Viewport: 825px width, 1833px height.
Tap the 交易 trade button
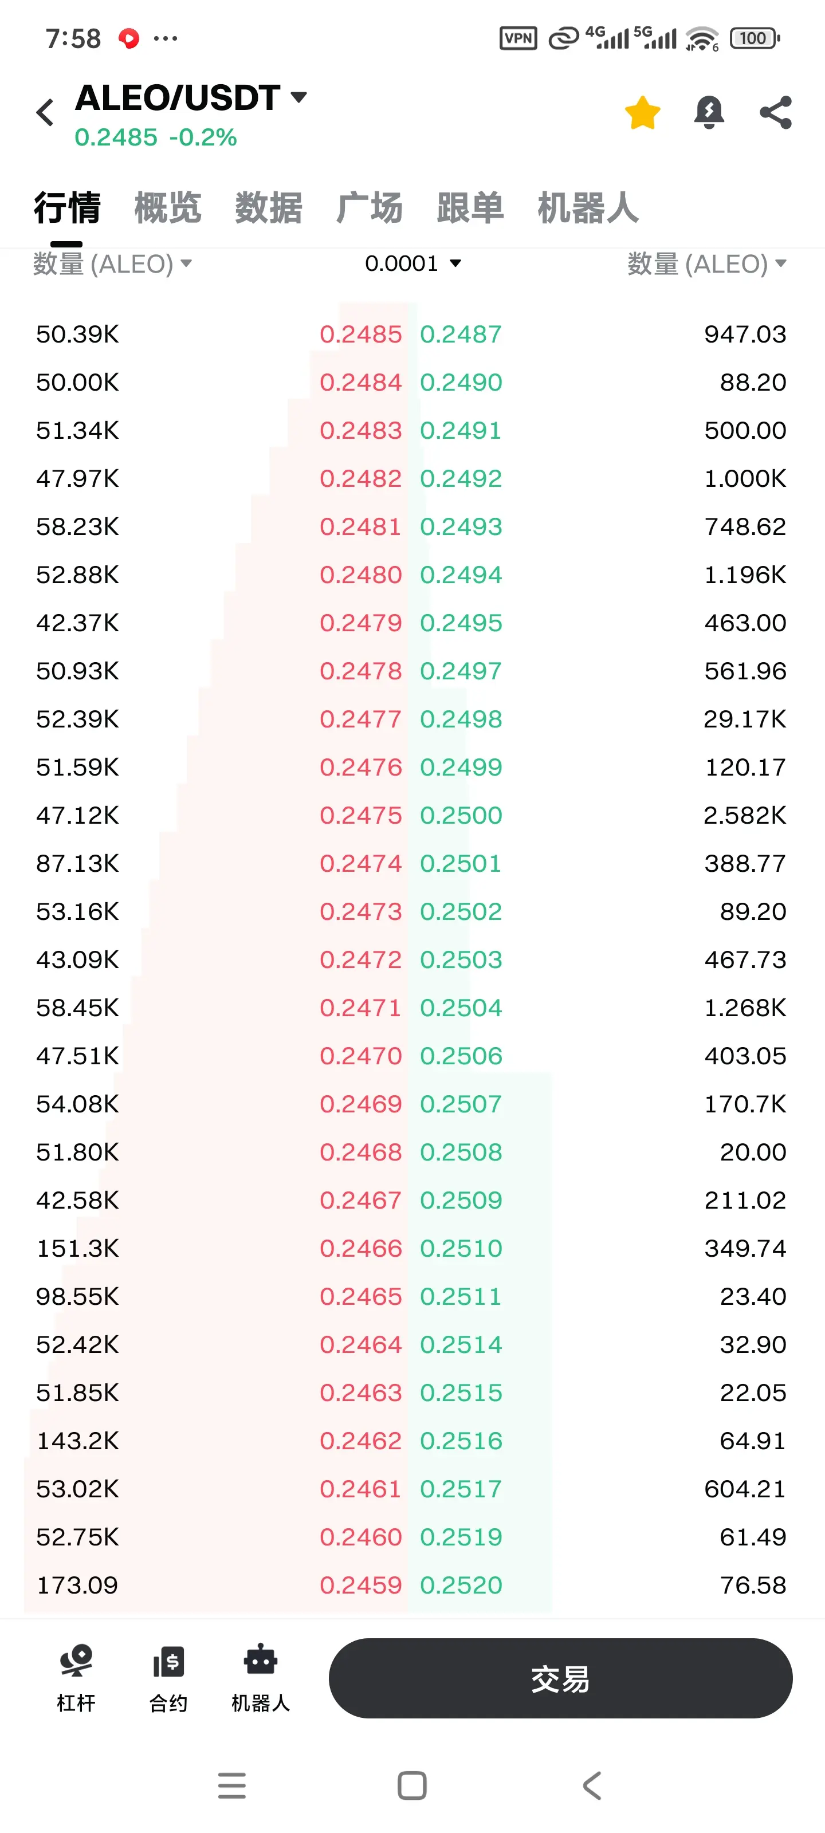pos(560,1678)
